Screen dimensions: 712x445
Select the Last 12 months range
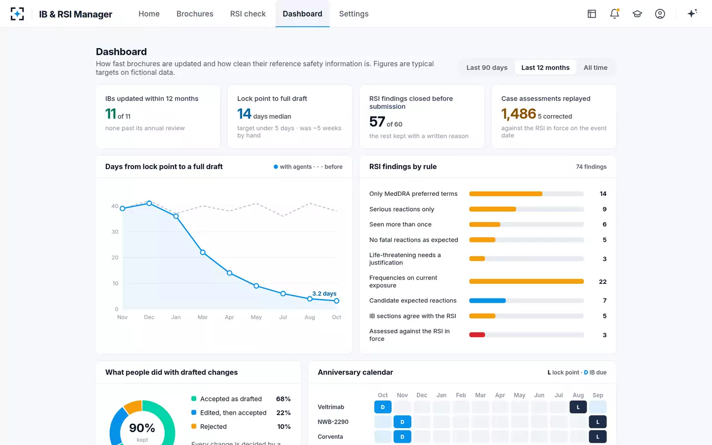[x=545, y=68]
